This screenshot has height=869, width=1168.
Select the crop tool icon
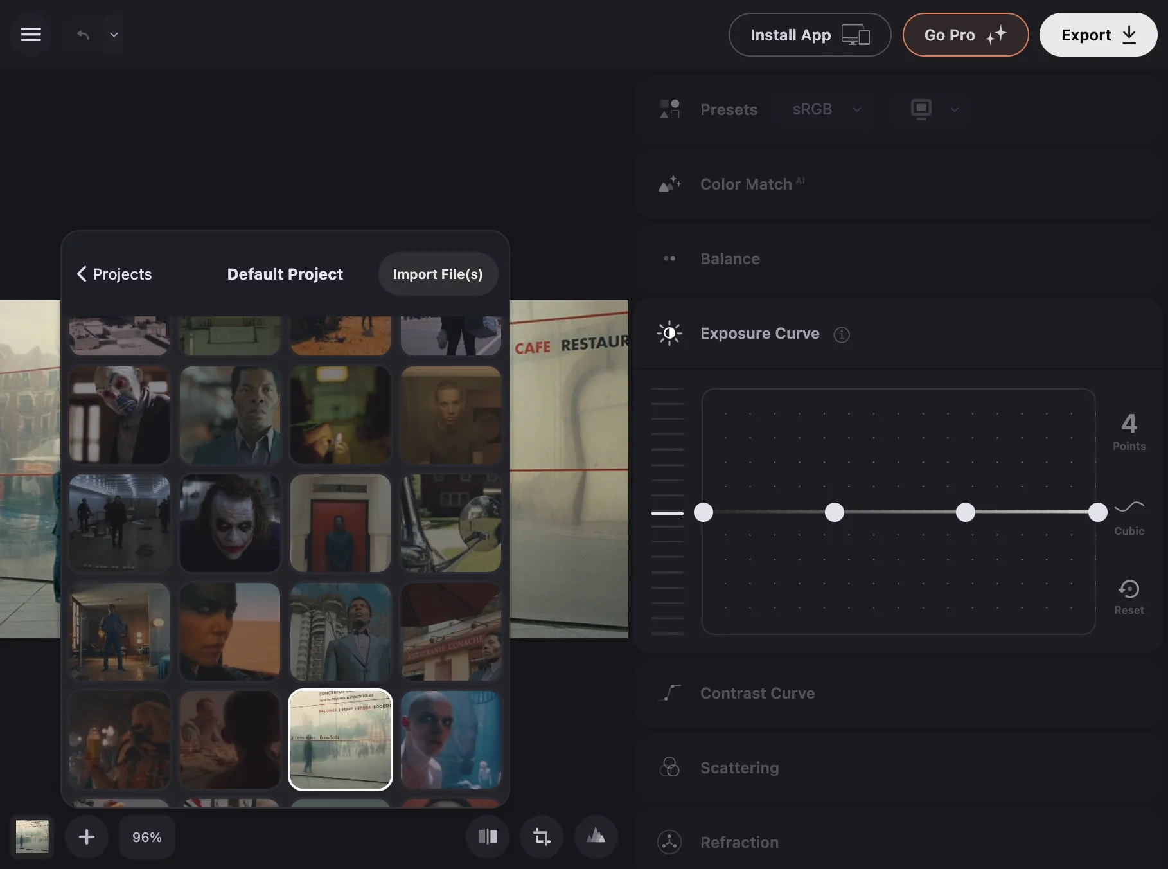coord(542,836)
